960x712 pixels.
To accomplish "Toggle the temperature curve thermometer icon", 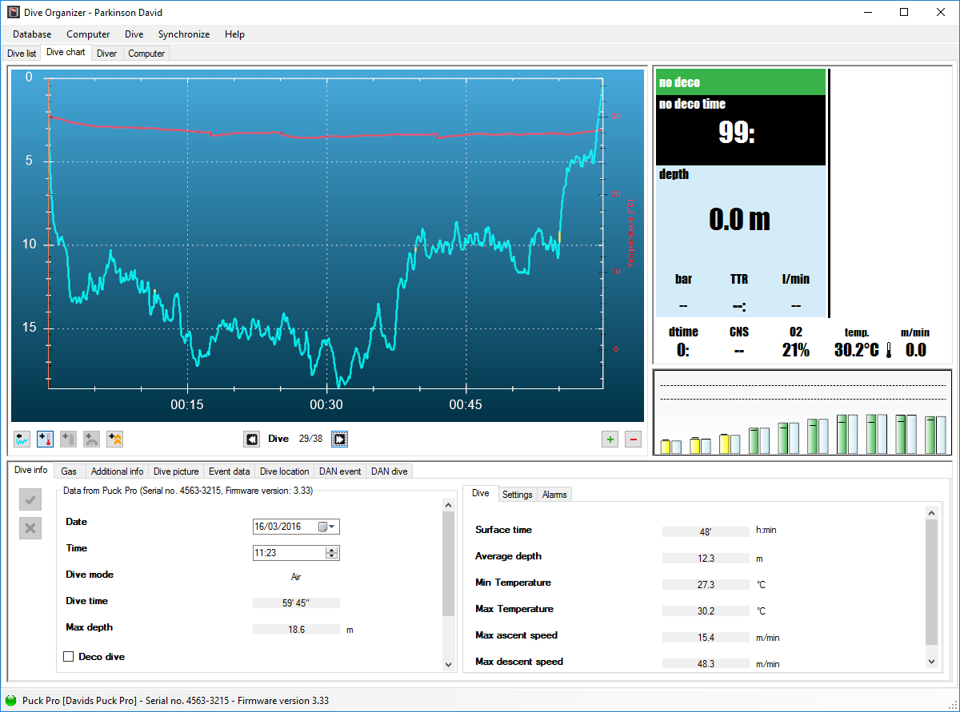I will [46, 439].
